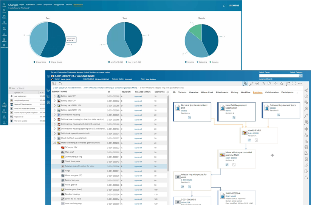Click the search input field under Select: Owner
This screenshot has height=205, width=311.
click(279, 76)
